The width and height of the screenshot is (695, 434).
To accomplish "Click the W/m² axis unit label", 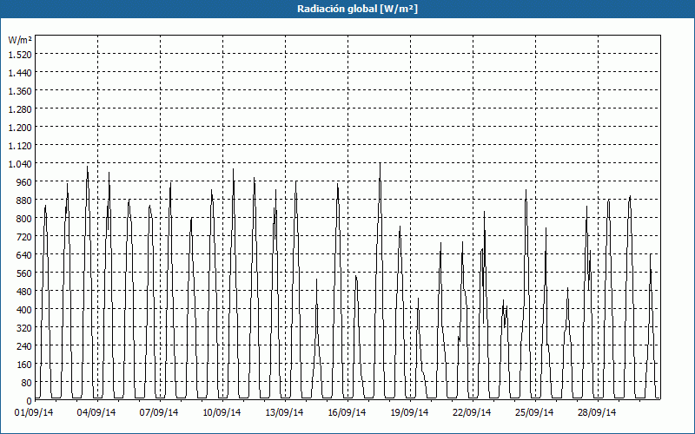I will click(x=20, y=40).
